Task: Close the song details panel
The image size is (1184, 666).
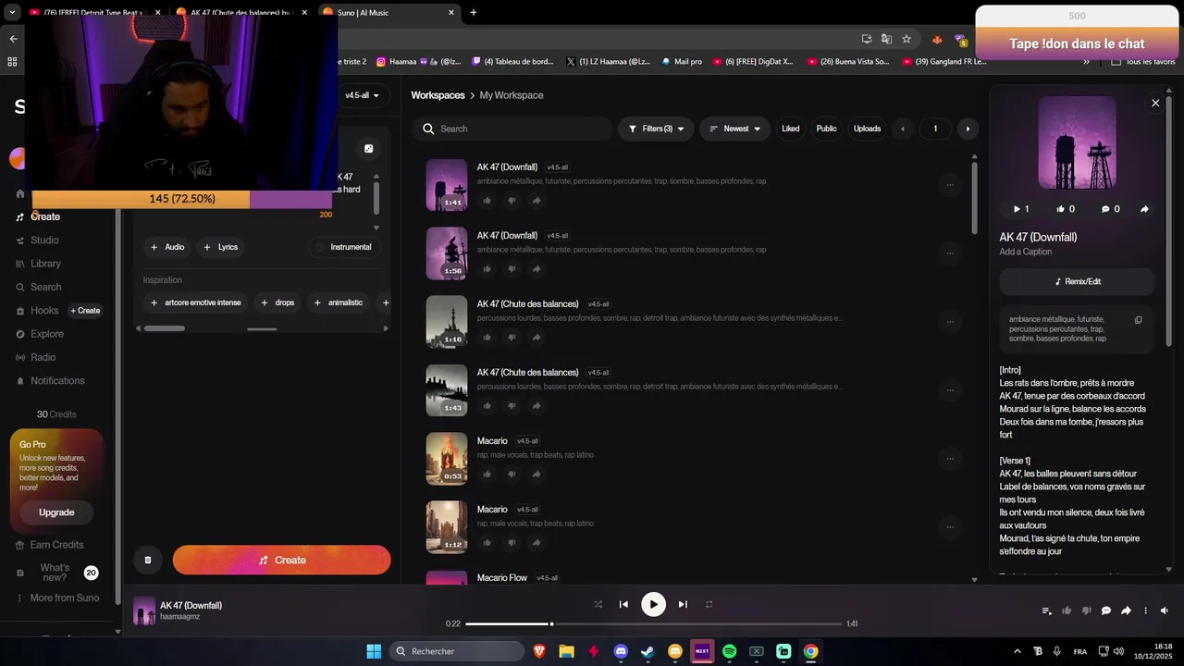Action: (x=1155, y=104)
